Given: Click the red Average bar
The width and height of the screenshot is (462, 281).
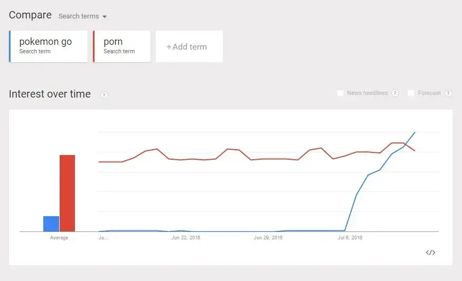Looking at the screenshot, I should (x=68, y=193).
